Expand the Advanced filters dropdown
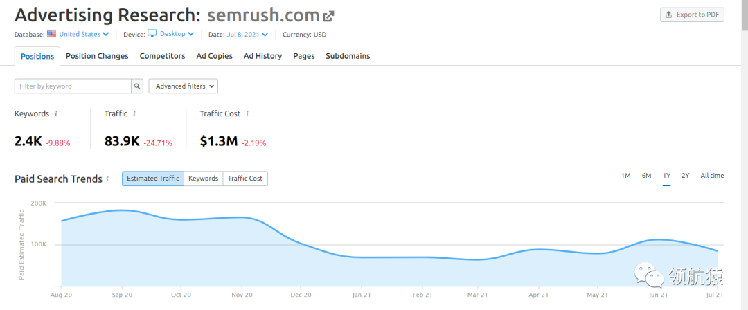 [x=183, y=86]
